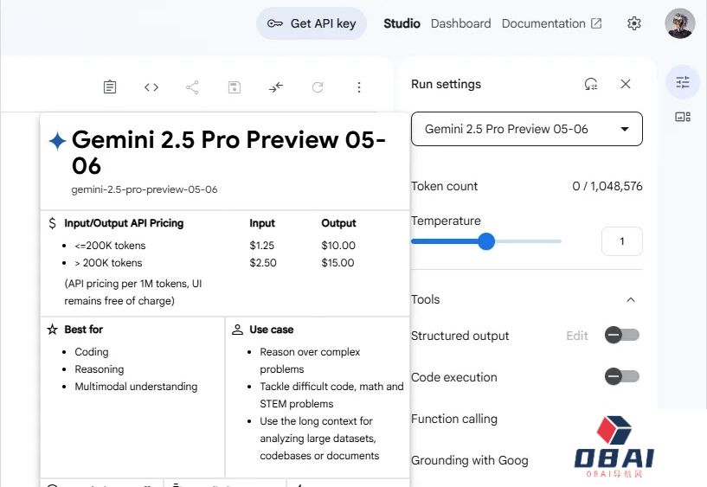Viewport: 707px width, 487px height.
Task: Toggle the Structured output switch
Action: [622, 335]
